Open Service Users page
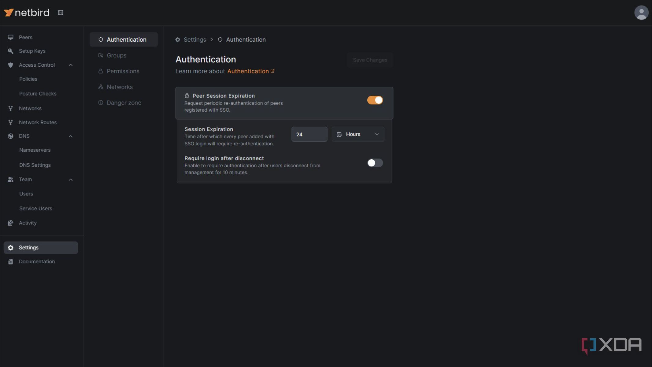Image resolution: width=652 pixels, height=367 pixels. point(35,208)
